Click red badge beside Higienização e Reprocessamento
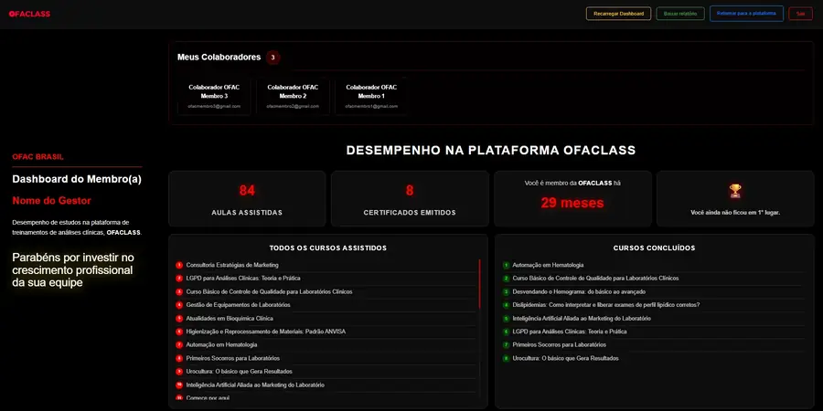The width and height of the screenshot is (823, 411). 179,332
